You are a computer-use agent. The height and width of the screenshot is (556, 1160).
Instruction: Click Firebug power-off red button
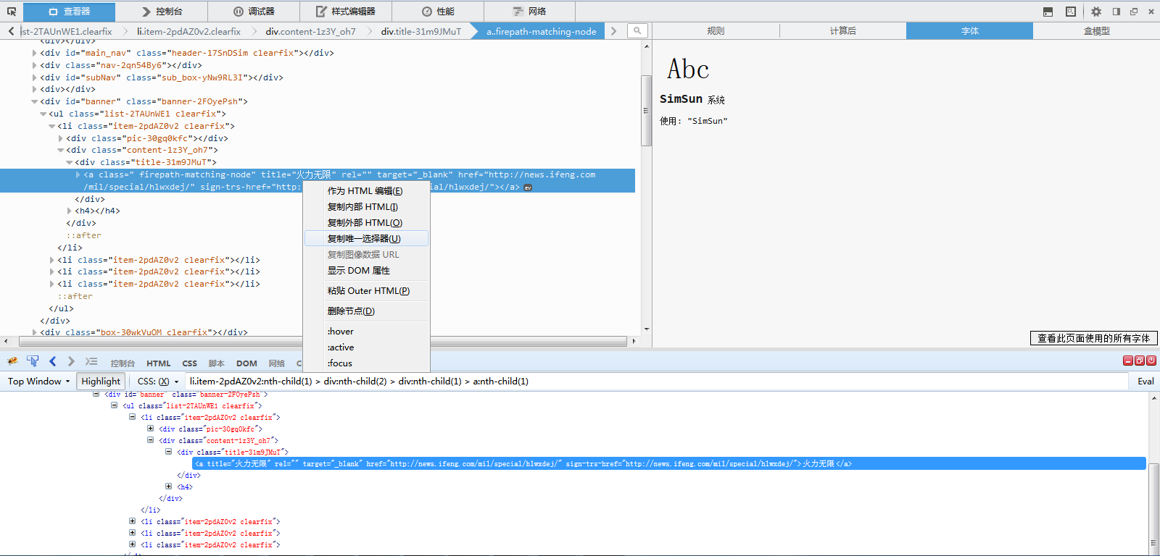tap(1151, 361)
